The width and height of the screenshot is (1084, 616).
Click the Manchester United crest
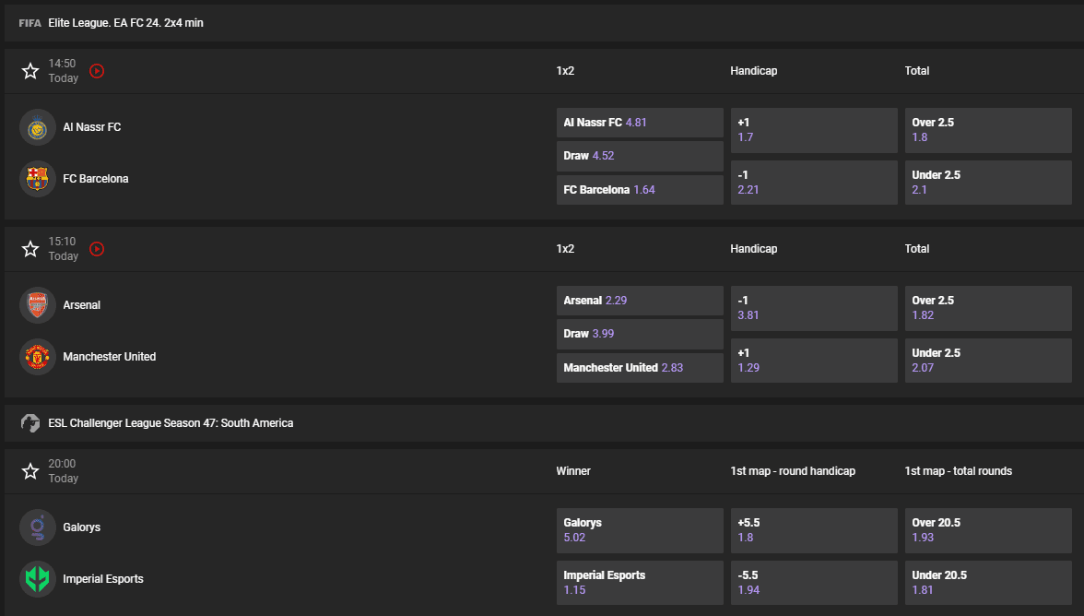click(x=37, y=357)
